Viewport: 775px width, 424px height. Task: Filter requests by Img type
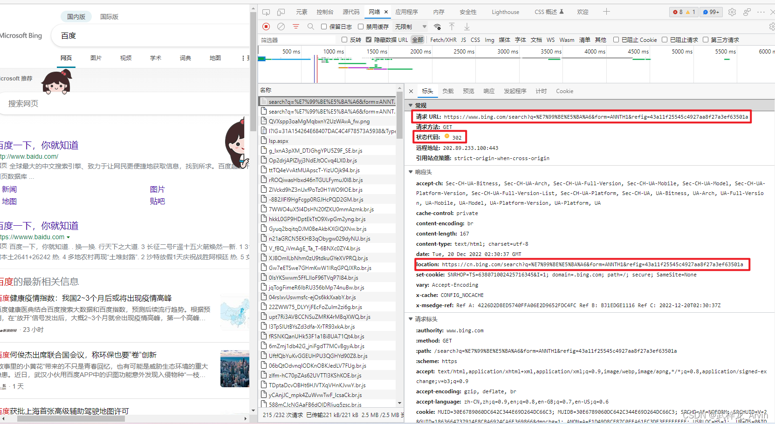pyautogui.click(x=489, y=40)
